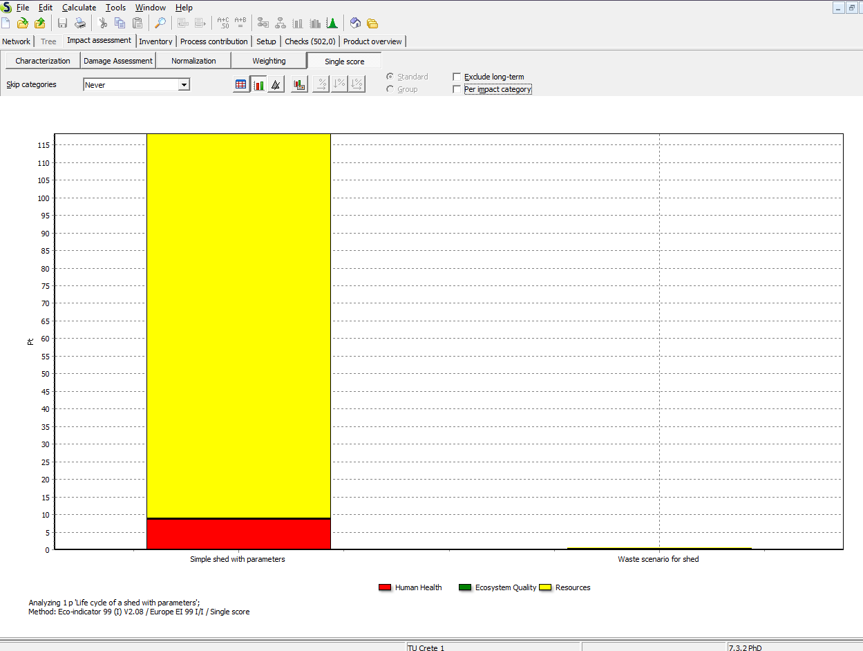This screenshot has width=863, height=651.
Task: Click the Save floppy disk icon
Action: [x=62, y=23]
